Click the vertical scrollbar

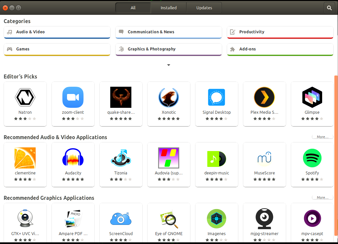point(336,156)
